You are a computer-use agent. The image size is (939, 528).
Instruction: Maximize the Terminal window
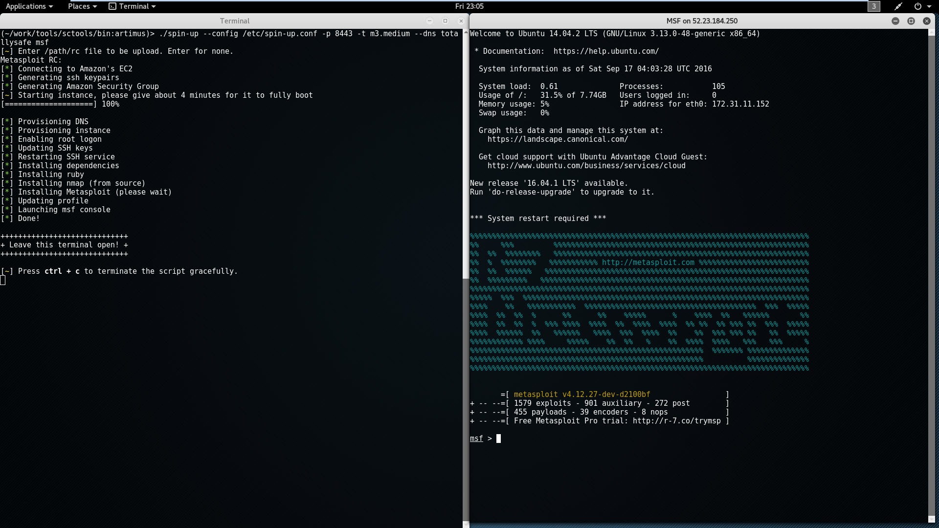pos(445,21)
